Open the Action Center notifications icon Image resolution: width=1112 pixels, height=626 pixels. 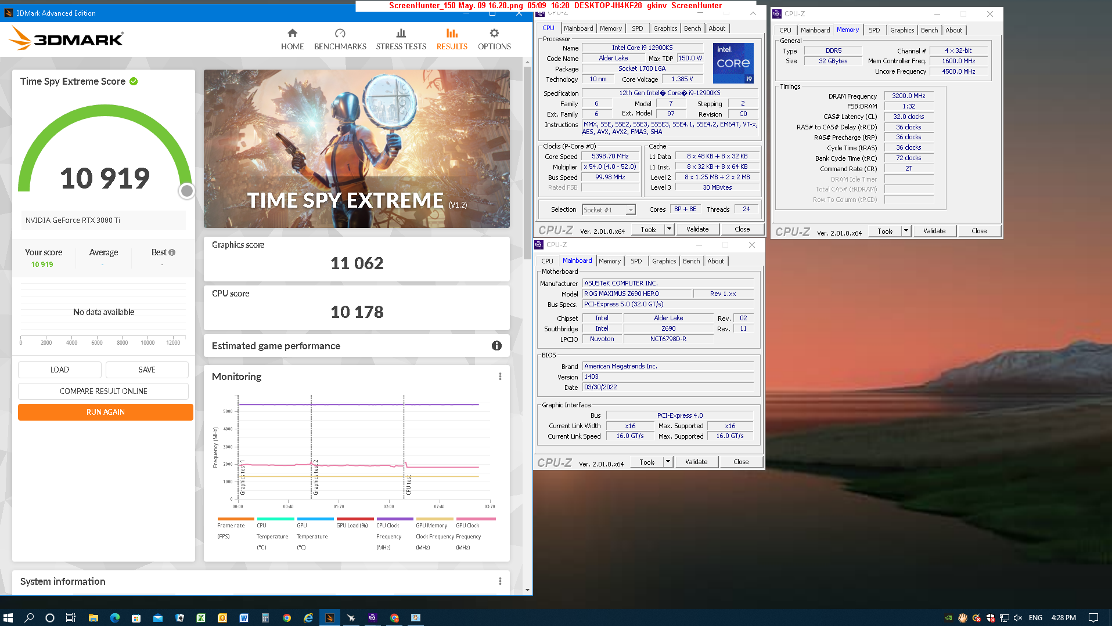pyautogui.click(x=1093, y=618)
